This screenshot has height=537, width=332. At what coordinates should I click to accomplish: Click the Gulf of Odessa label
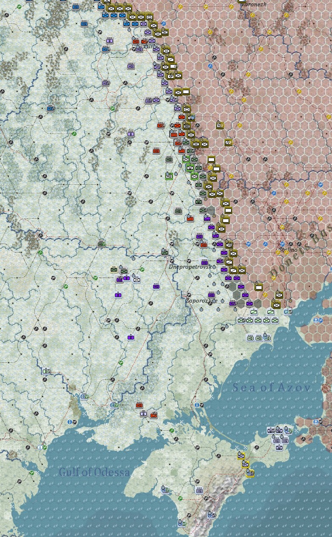pos(94,472)
